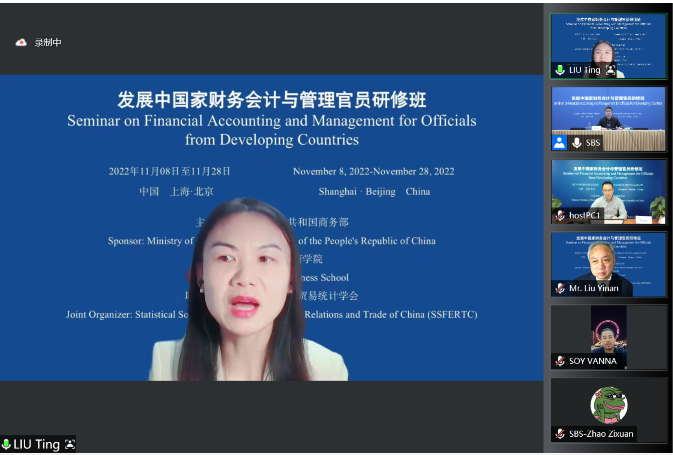Screen dimensions: 673x455
Task: Click LIU Ting's green microphone icon in bottom-left label
Action: click(7, 444)
